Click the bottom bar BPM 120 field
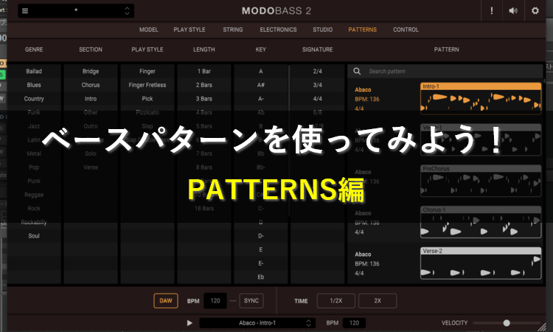This screenshot has height=332, width=553. tap(354, 323)
